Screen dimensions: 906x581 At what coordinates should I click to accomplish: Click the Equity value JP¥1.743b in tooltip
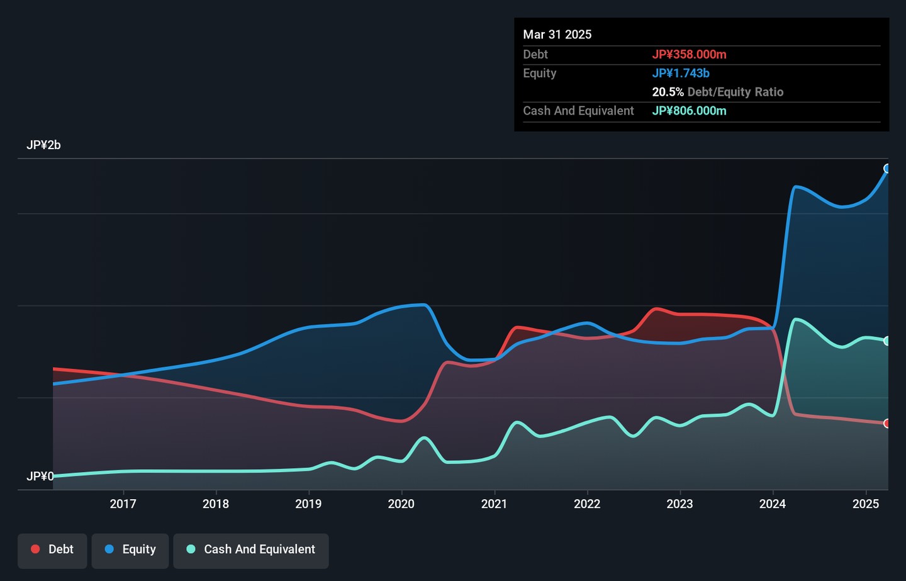(680, 74)
